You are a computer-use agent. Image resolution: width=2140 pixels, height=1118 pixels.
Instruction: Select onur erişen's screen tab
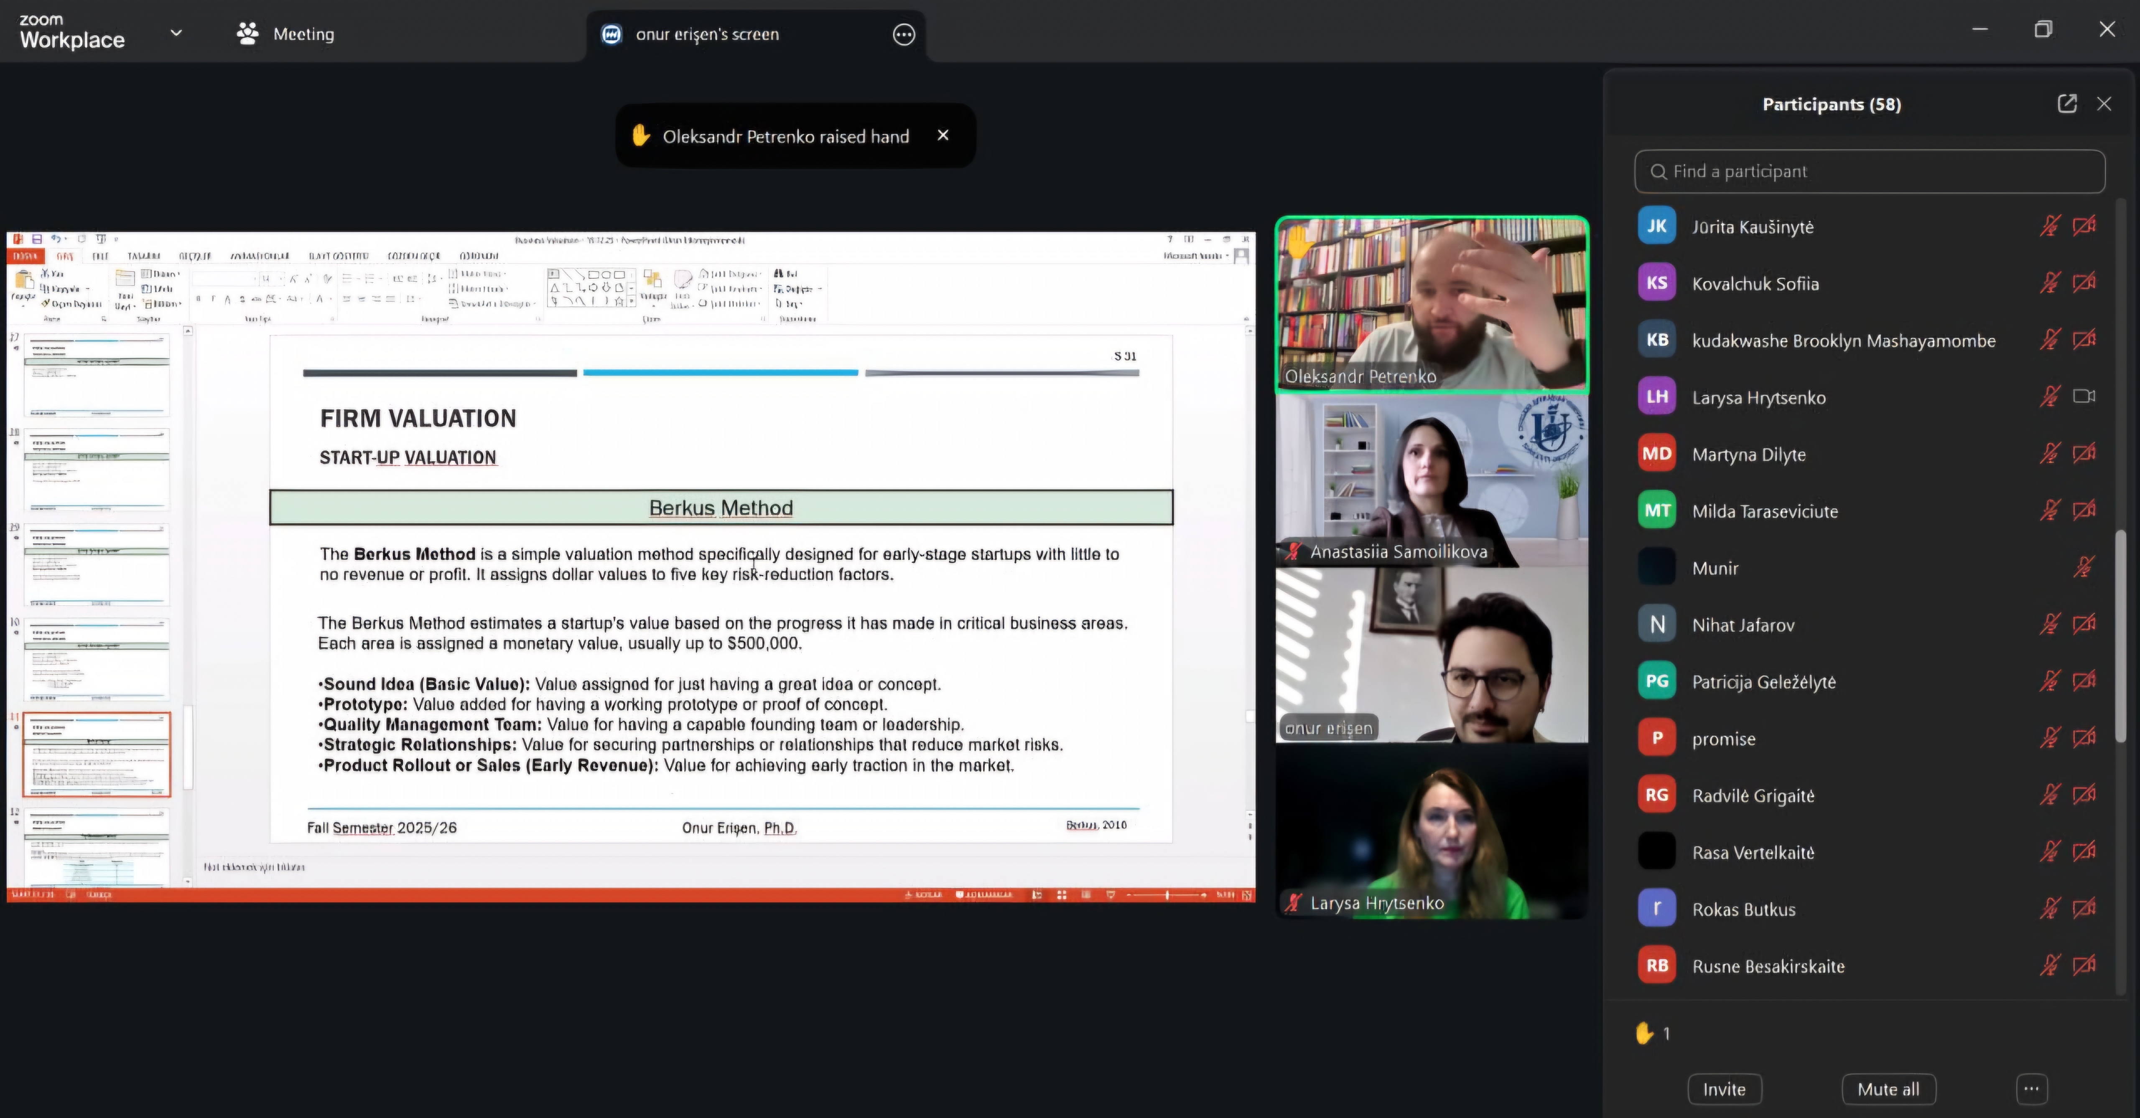coord(707,34)
